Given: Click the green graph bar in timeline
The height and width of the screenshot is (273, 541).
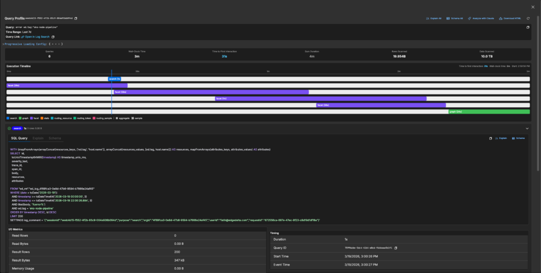Looking at the screenshot, I should pyautogui.click(x=489, y=111).
